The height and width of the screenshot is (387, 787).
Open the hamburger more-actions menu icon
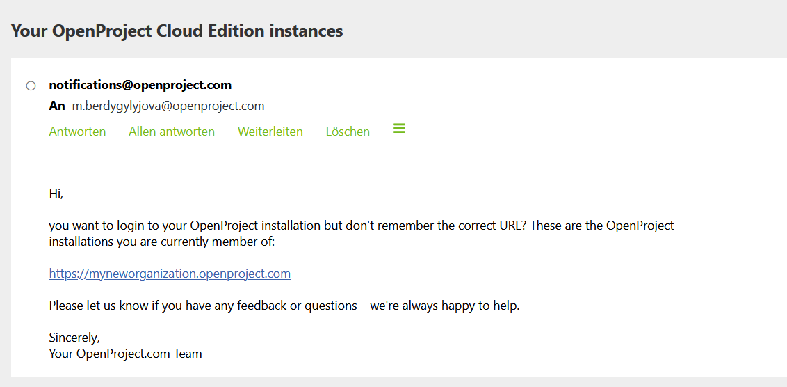(399, 129)
